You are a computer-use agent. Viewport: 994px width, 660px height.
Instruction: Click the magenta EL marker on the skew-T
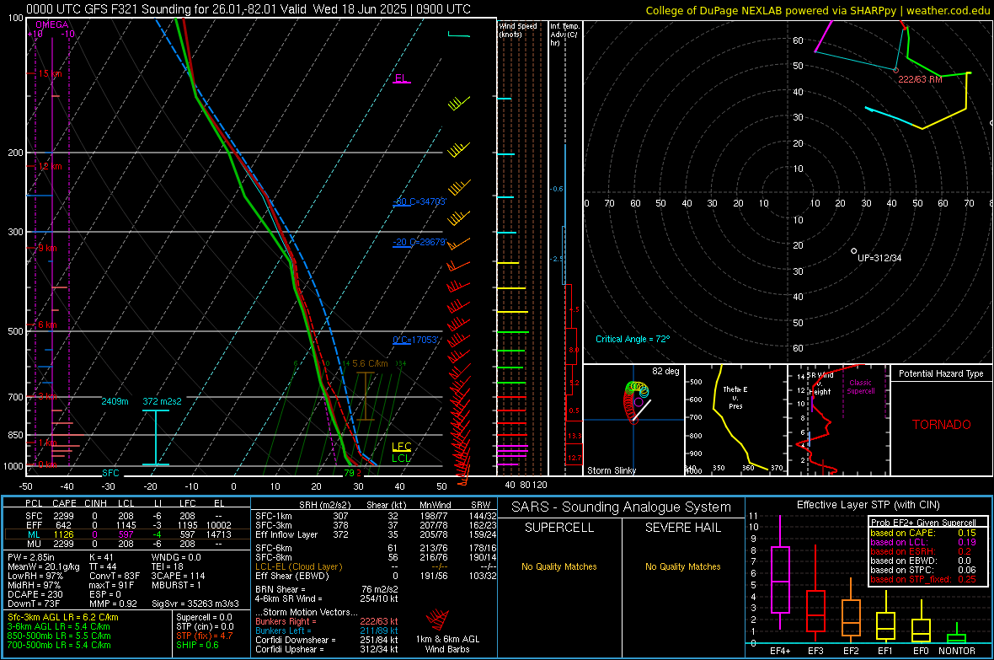[x=401, y=78]
